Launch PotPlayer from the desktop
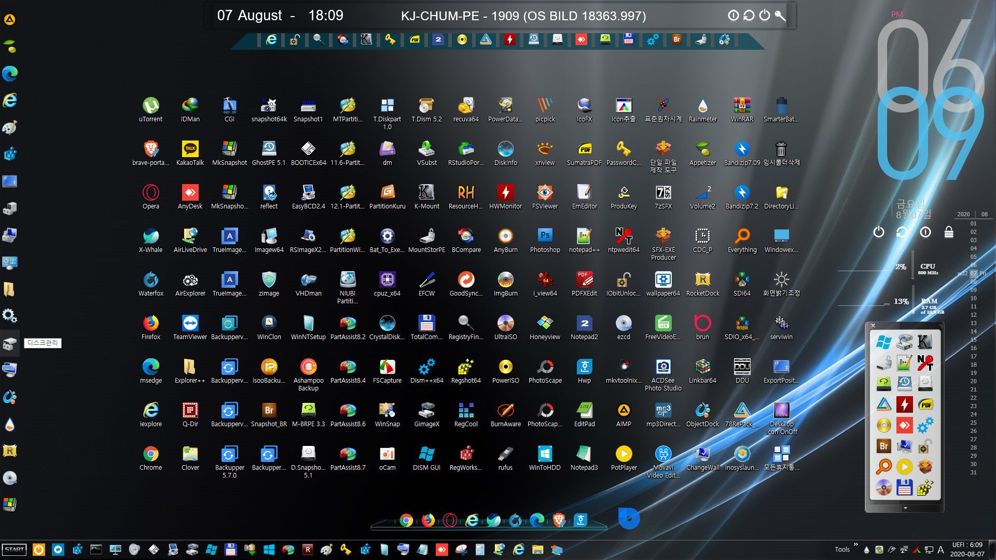Screen dimensions: 996x560 pos(624,458)
